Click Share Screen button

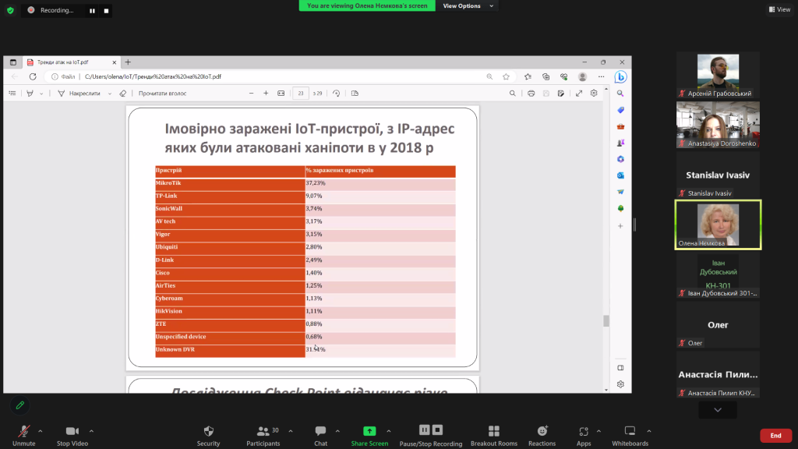[369, 436]
